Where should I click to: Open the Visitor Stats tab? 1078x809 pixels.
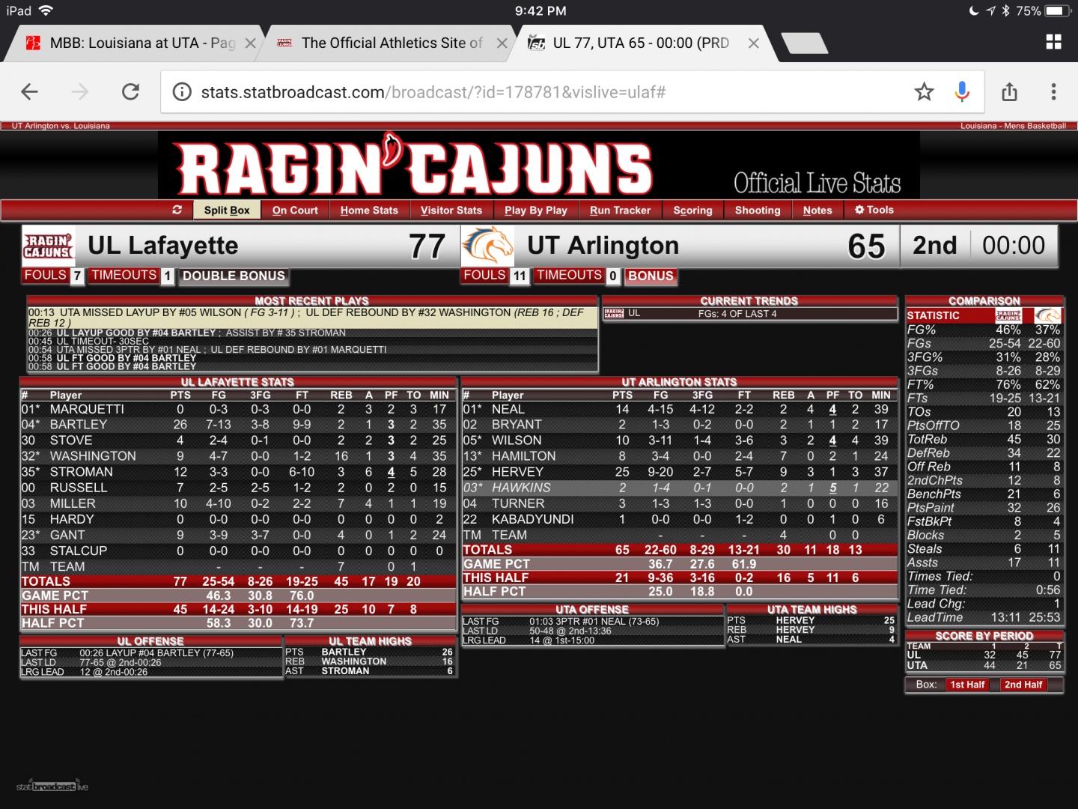tap(451, 210)
